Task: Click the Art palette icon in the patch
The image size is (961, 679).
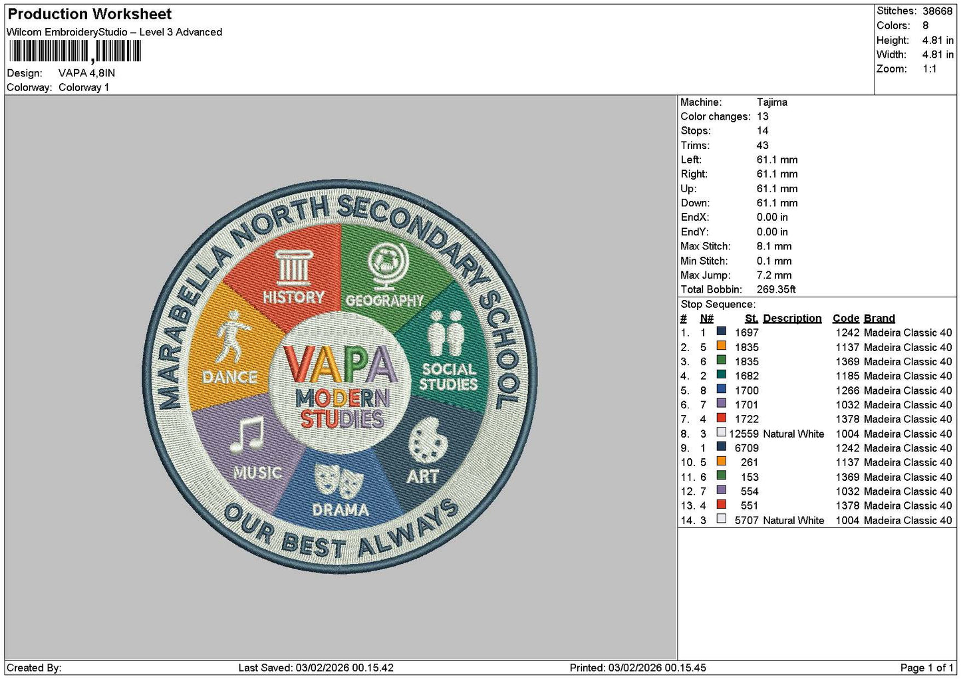Action: pos(428,440)
